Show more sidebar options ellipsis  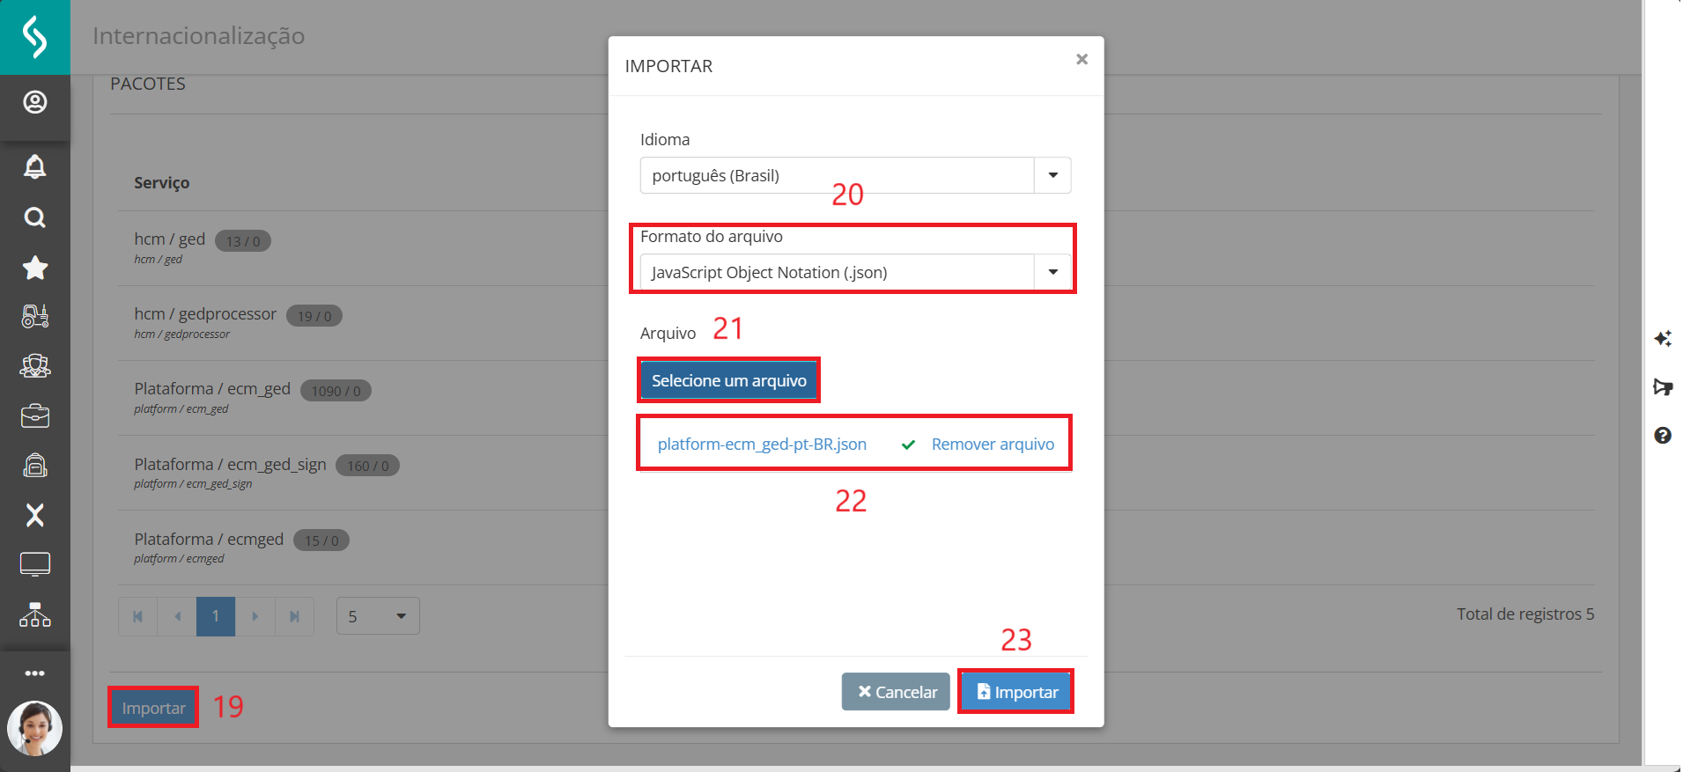(x=34, y=673)
